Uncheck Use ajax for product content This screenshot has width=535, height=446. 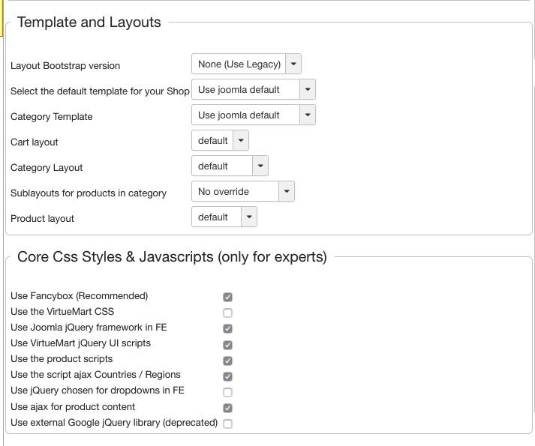tap(228, 408)
